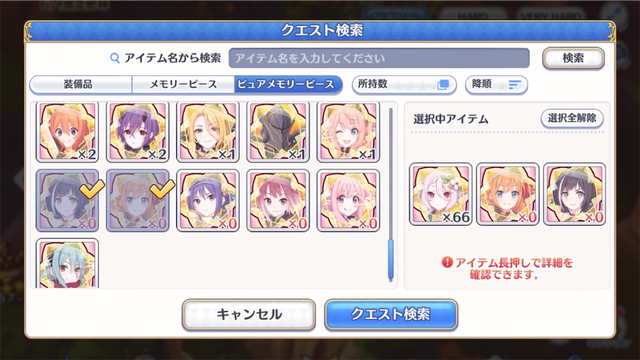640x360 pixels.
Task: Toggle the long pink-haired girl ×0 piece
Action: pos(348,201)
